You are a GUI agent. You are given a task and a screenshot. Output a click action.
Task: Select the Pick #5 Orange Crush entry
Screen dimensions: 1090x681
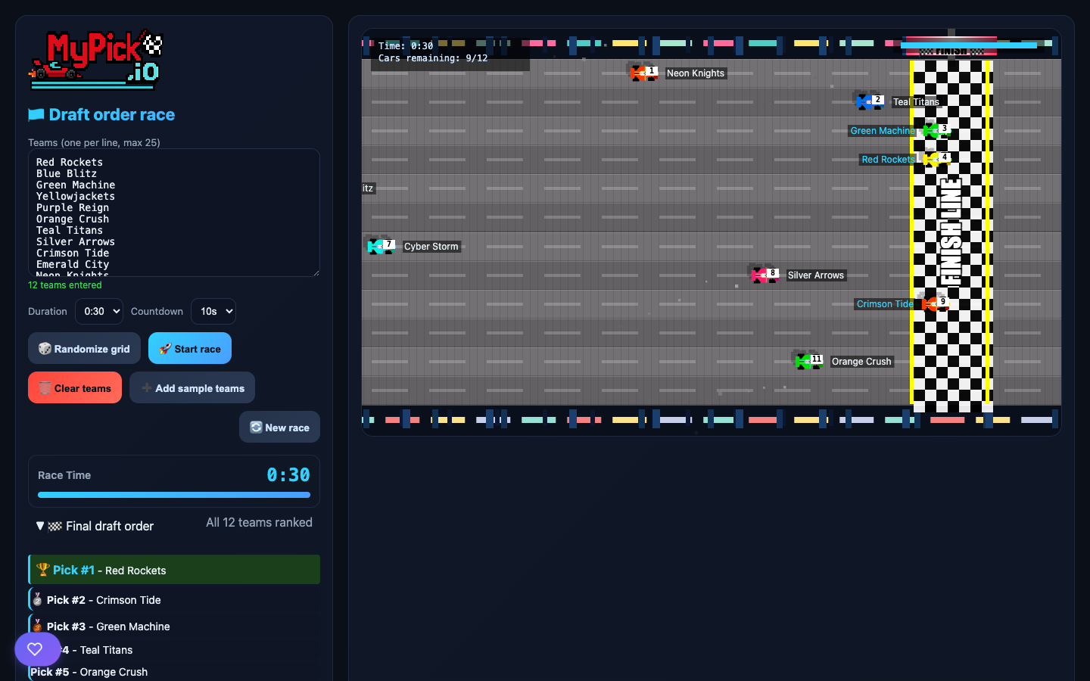coord(89,672)
